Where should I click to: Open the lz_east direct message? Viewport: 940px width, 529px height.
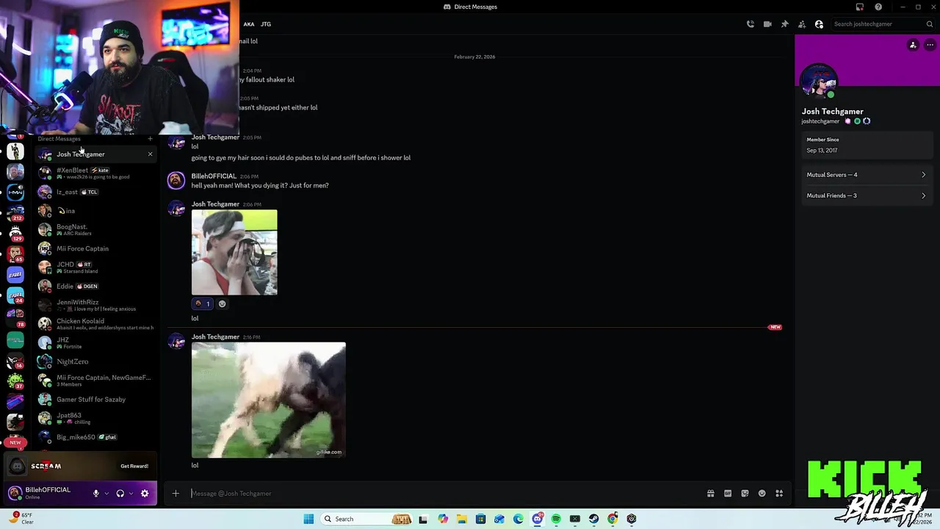click(96, 192)
